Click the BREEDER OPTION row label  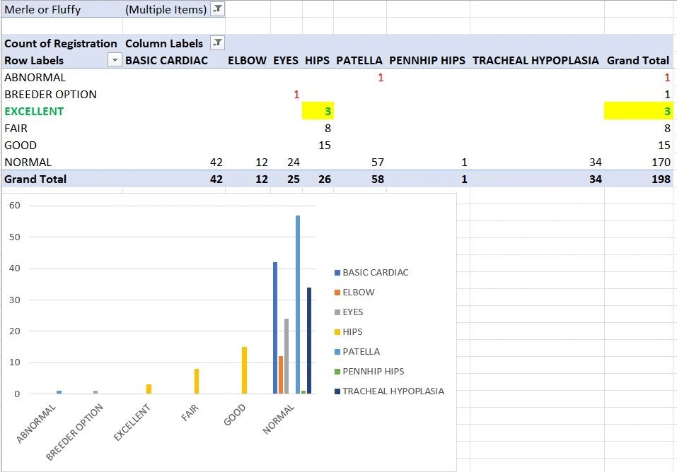click(x=50, y=94)
